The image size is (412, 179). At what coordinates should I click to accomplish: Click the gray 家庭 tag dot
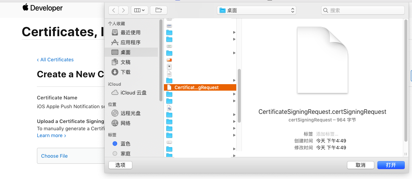pos(115,153)
